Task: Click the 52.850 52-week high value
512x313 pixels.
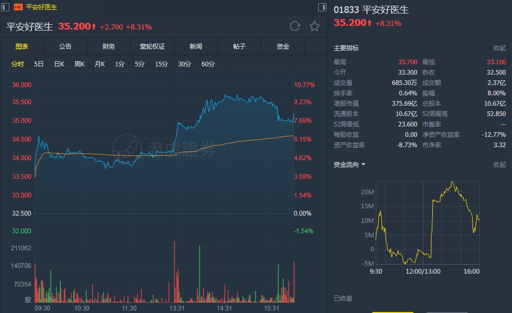Action: [496, 114]
